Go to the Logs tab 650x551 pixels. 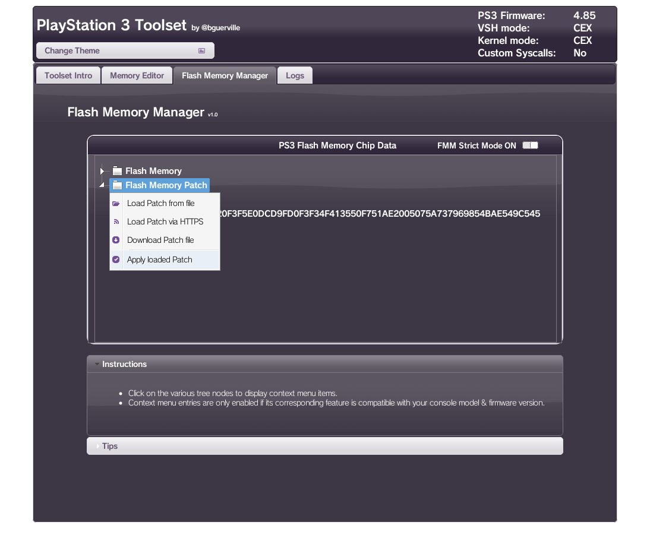(295, 75)
